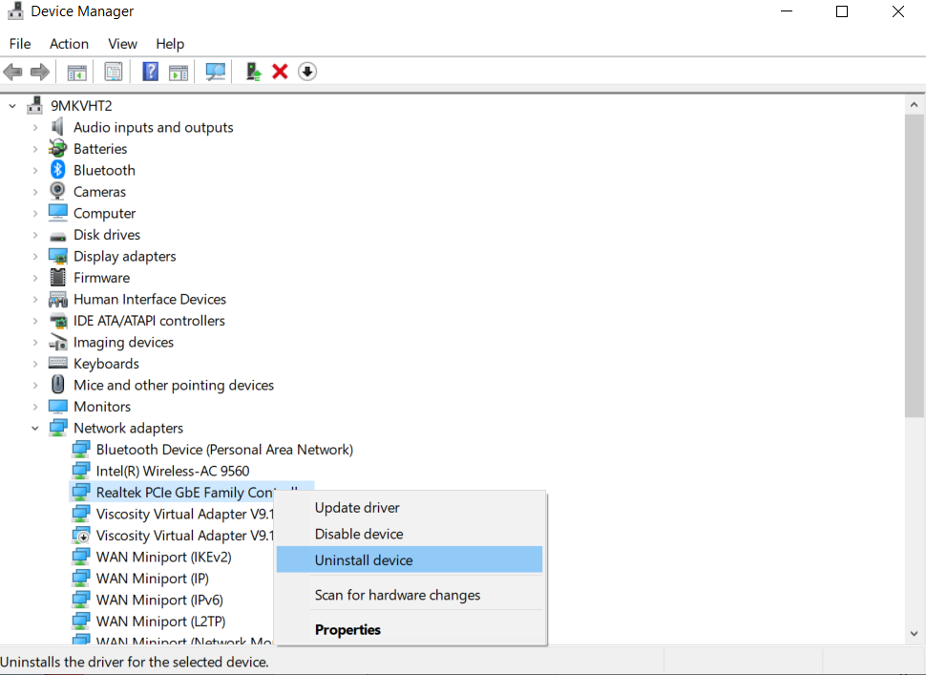
Task: Click the vertical scrollbar down arrow
Action: [x=915, y=634]
